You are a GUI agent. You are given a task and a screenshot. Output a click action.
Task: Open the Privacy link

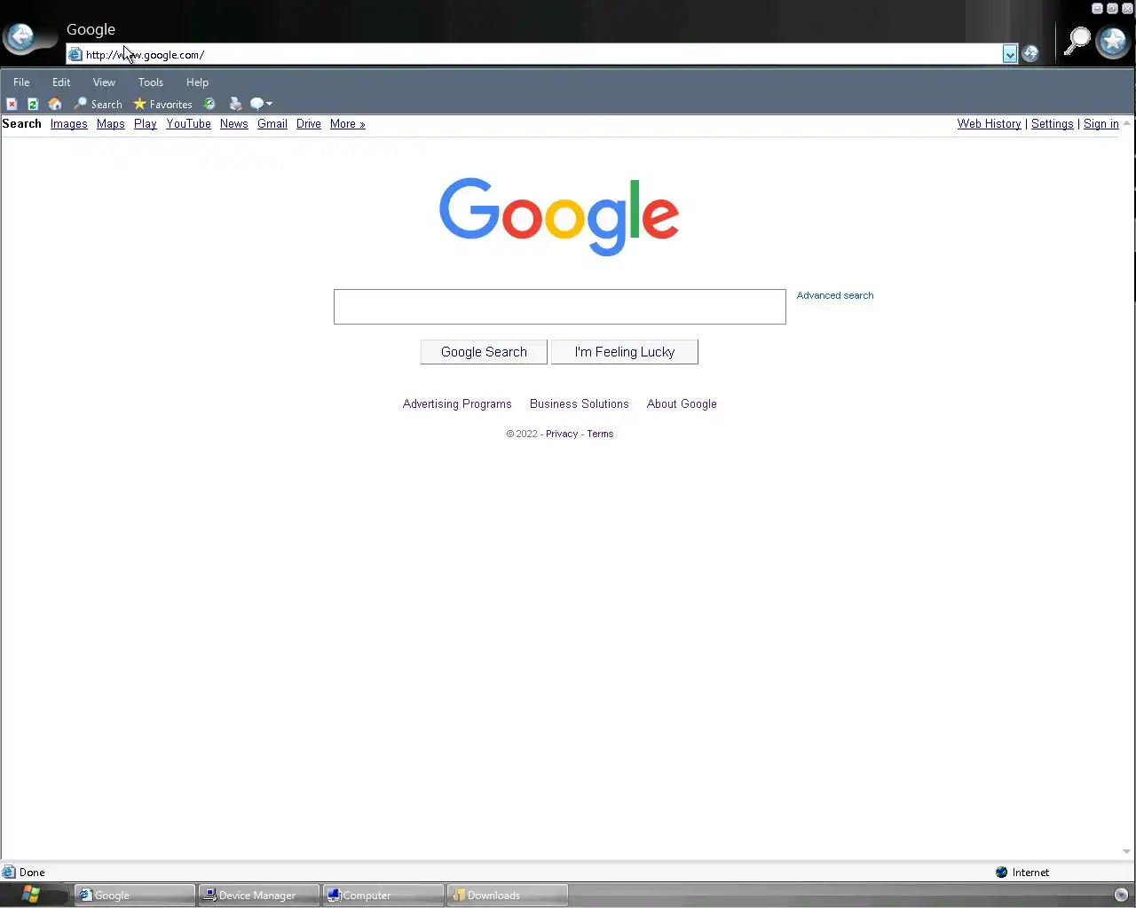click(x=562, y=434)
